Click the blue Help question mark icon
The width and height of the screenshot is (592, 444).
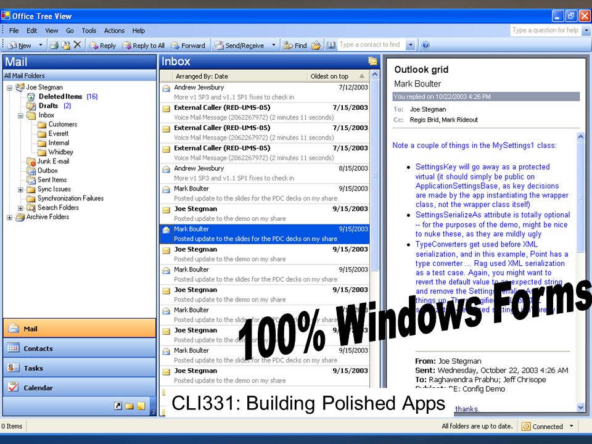pos(425,45)
